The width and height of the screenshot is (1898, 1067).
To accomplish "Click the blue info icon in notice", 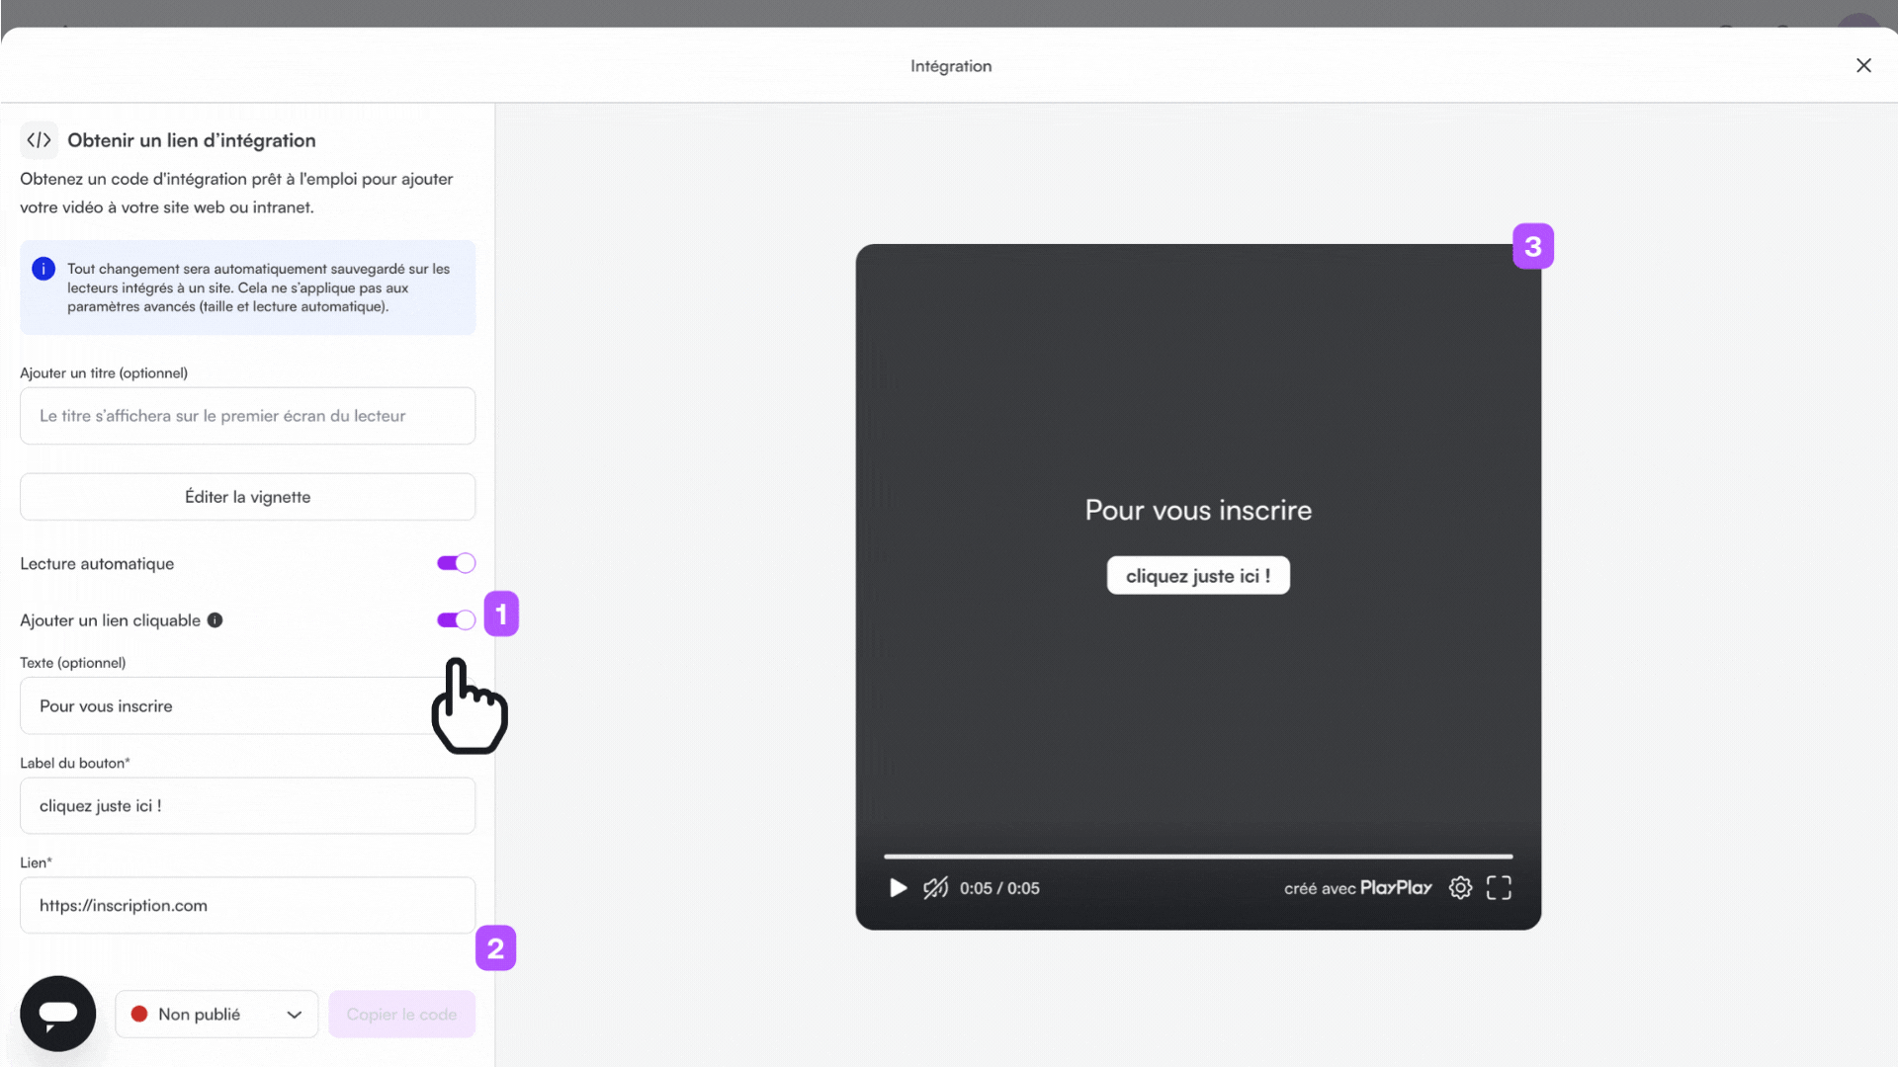I will 43,269.
